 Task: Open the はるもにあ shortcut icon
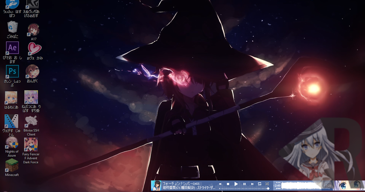coord(11,98)
